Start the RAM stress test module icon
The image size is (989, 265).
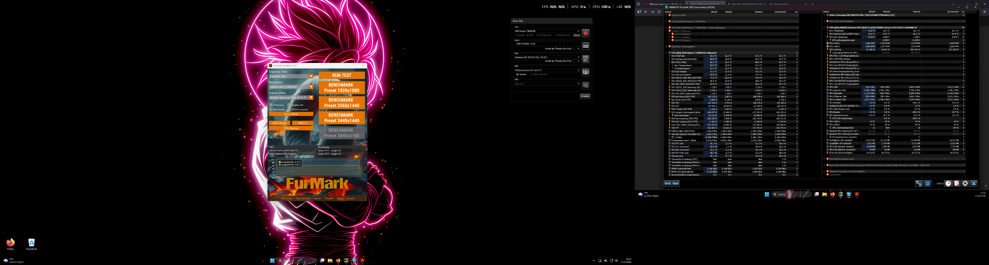tap(585, 46)
